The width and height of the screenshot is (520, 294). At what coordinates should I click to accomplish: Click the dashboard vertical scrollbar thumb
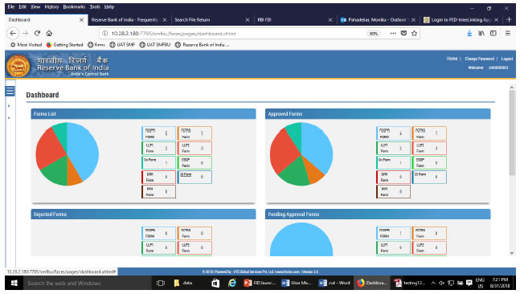(512, 133)
